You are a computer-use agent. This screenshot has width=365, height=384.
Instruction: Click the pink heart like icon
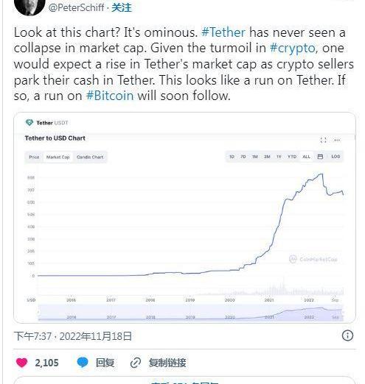pyautogui.click(x=21, y=363)
